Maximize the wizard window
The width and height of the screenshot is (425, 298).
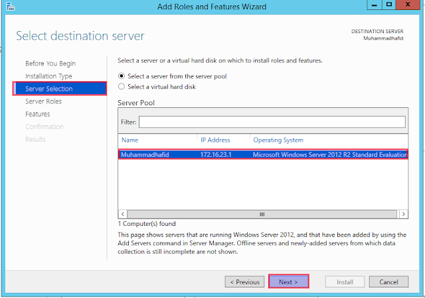pos(389,5)
